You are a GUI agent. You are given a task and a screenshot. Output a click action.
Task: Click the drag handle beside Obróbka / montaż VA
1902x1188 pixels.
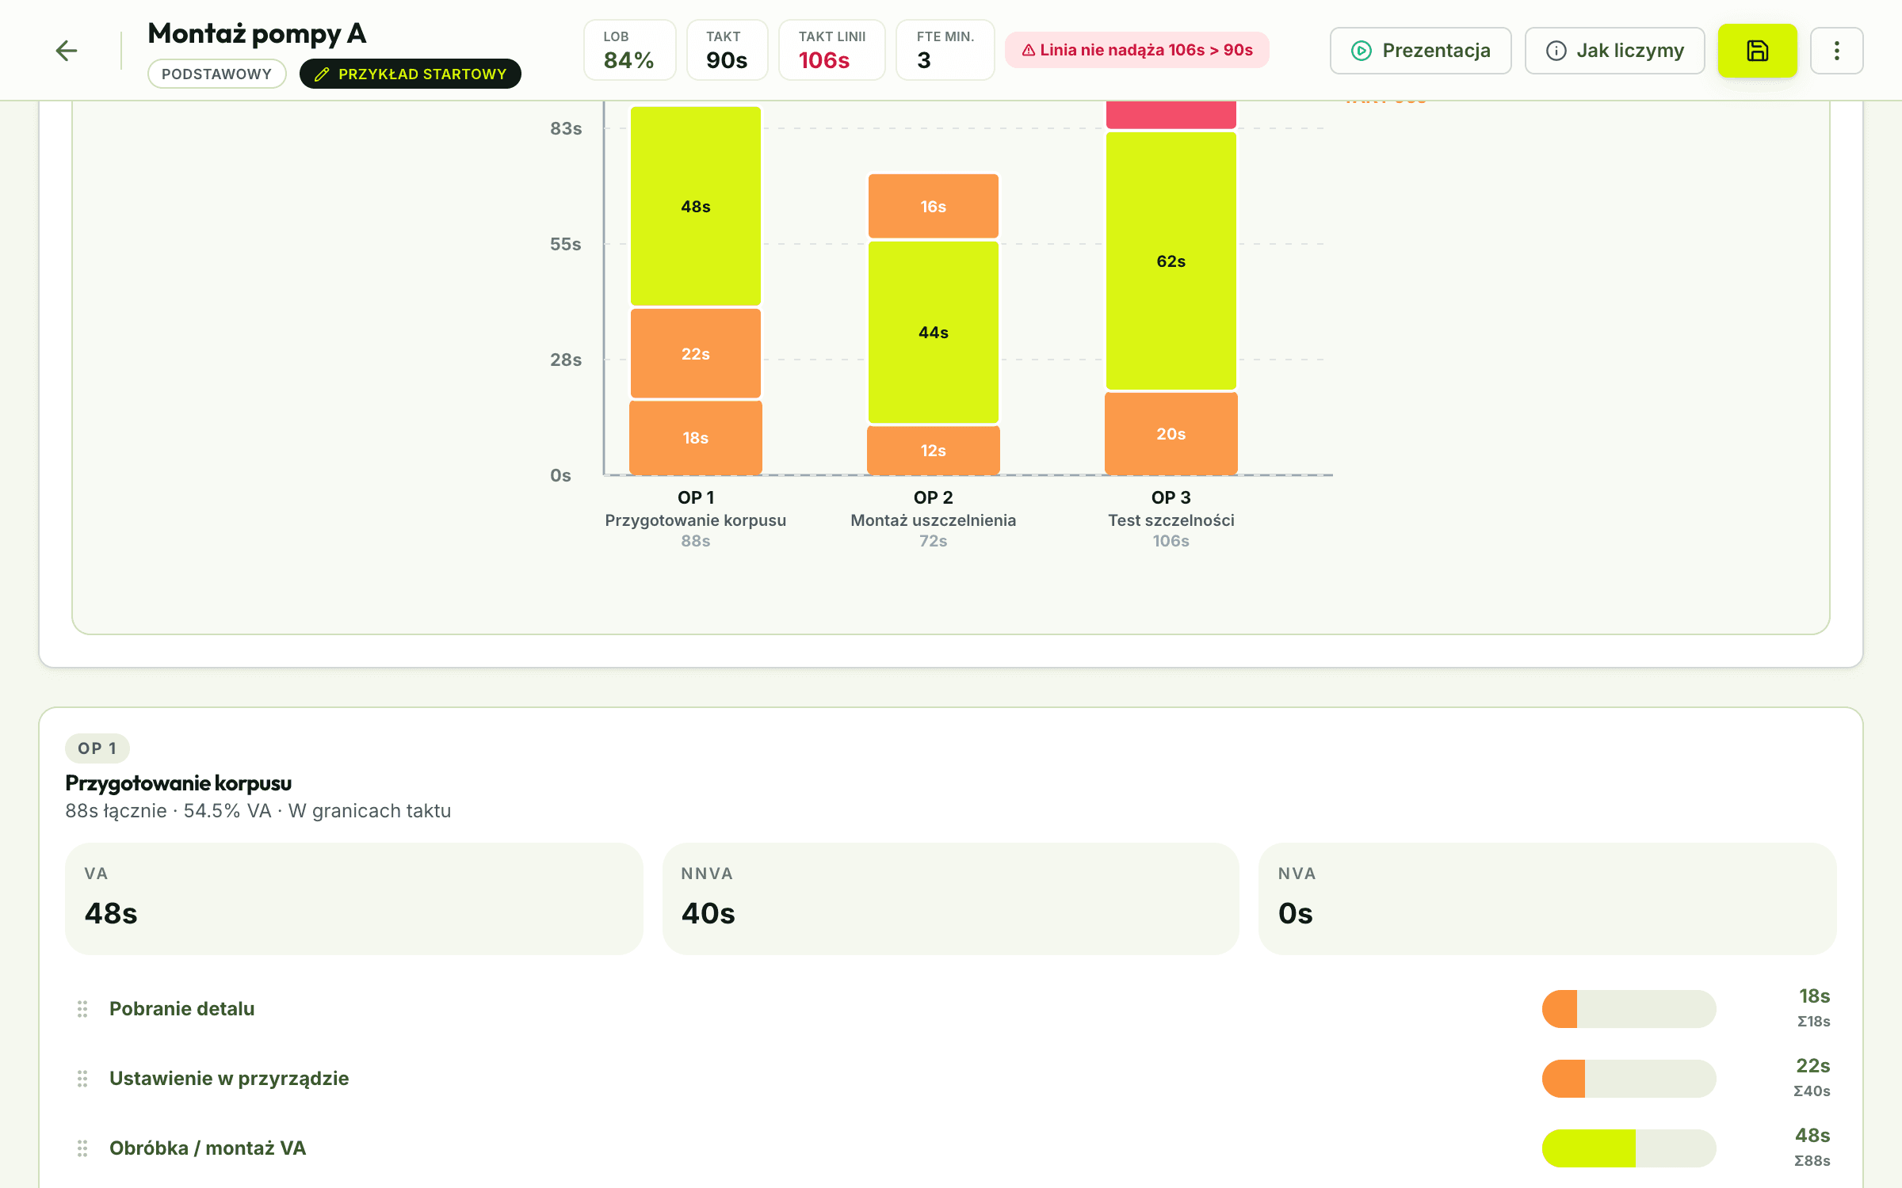[82, 1148]
